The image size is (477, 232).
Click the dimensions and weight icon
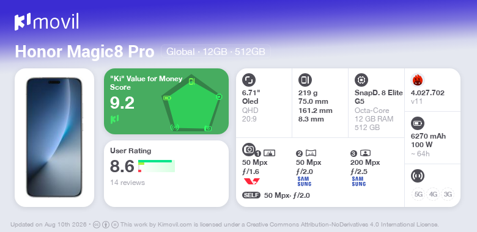(x=305, y=80)
